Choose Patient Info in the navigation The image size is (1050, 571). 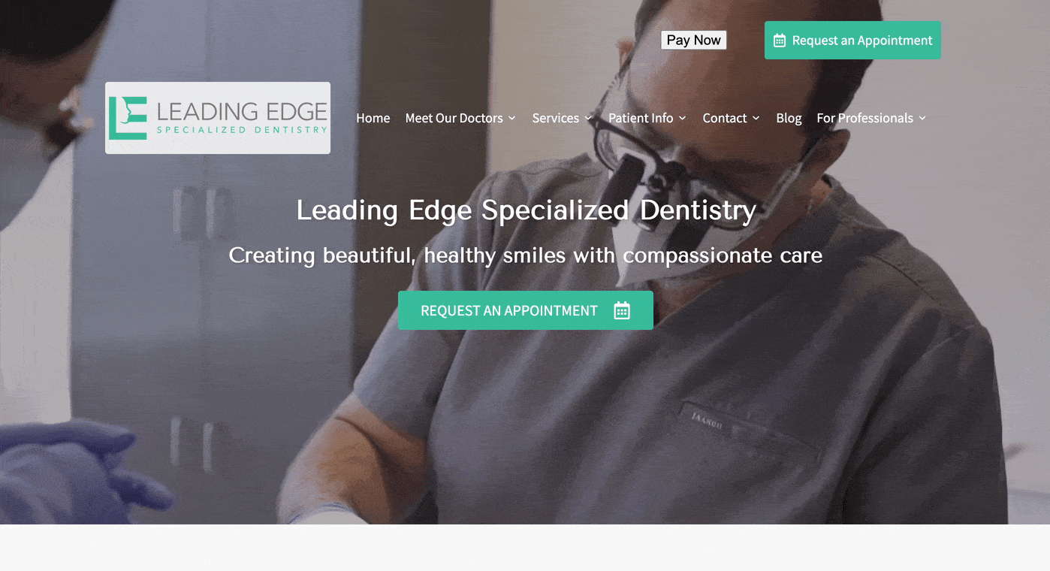pos(641,118)
